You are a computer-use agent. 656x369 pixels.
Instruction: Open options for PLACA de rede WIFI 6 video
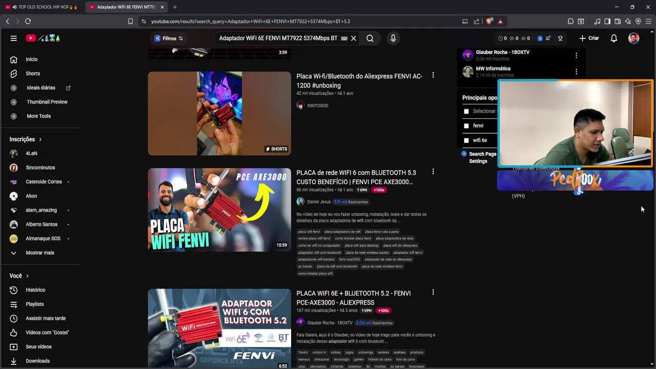point(433,172)
